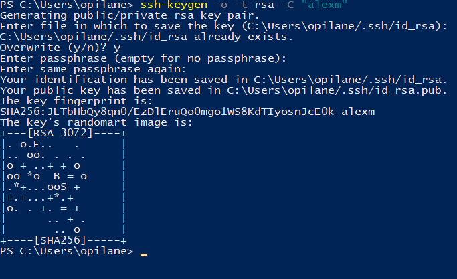
Task: Click the 'randomart image is' line
Action: (x=96, y=122)
